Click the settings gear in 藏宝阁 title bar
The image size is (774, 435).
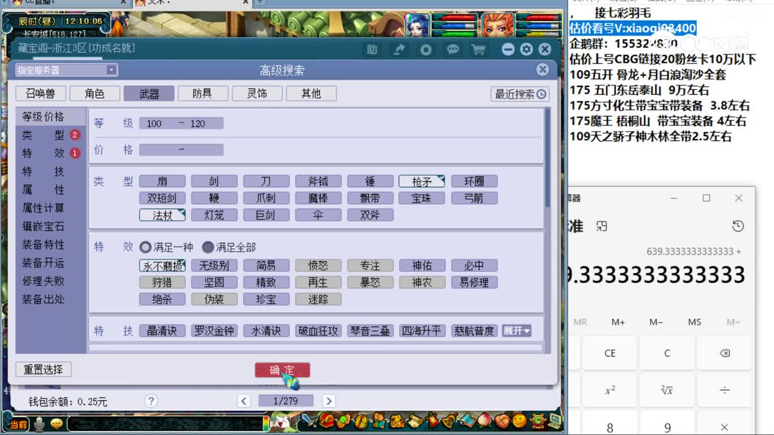point(527,50)
